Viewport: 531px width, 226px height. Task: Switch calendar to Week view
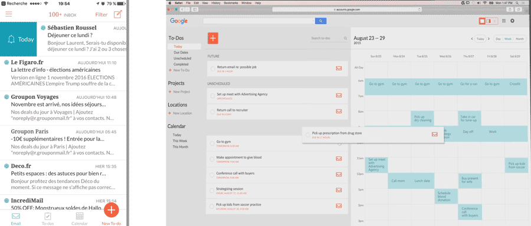(x=508, y=39)
